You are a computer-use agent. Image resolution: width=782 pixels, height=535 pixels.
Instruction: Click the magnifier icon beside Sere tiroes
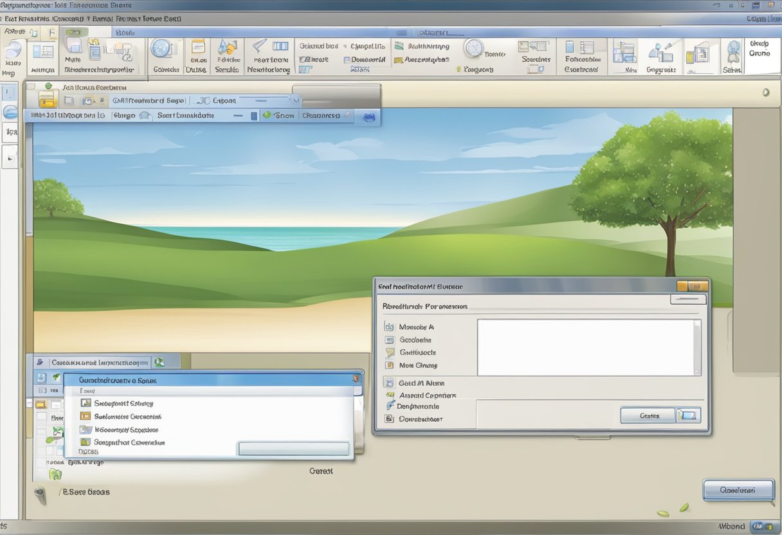[x=41, y=493]
